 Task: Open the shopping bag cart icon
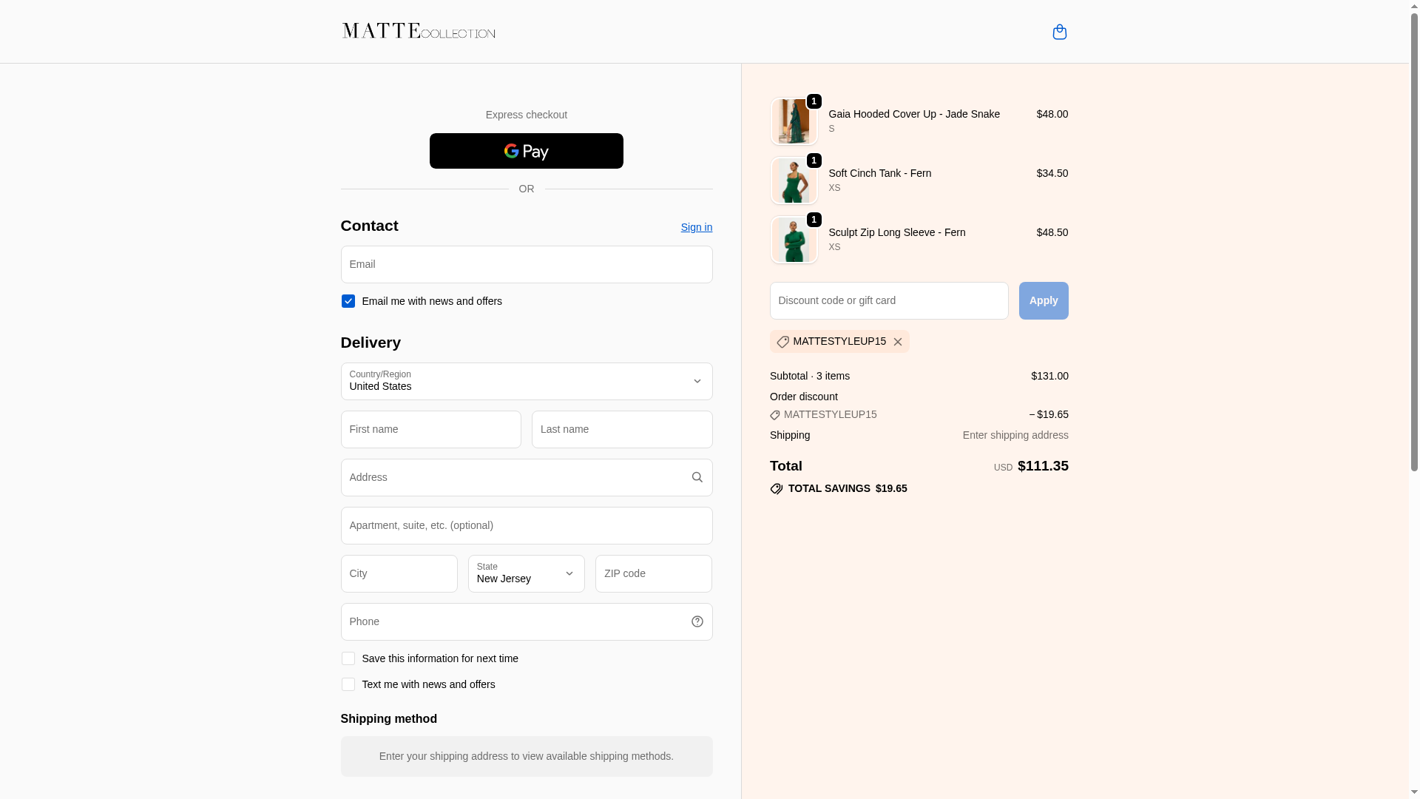(1059, 32)
